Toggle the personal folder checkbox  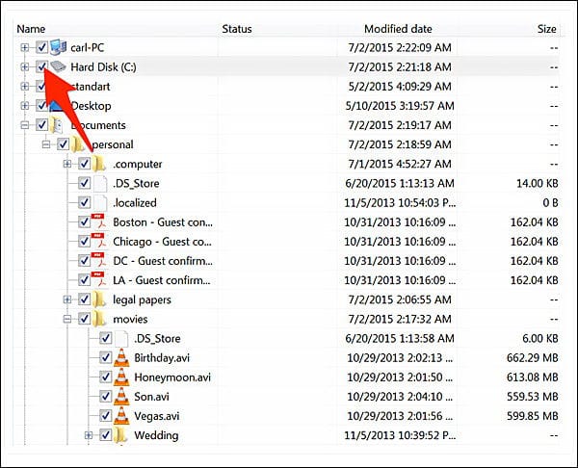tap(63, 144)
